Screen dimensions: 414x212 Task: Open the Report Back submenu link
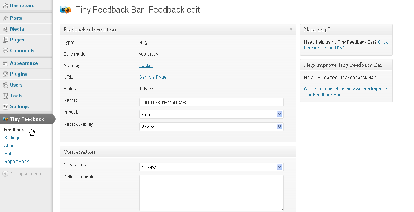click(16, 162)
